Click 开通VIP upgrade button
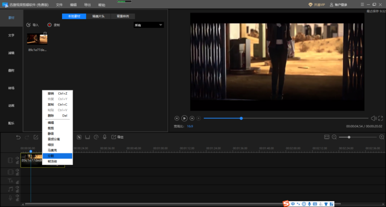Image resolution: width=386 pixels, height=207 pixels. 317,4
